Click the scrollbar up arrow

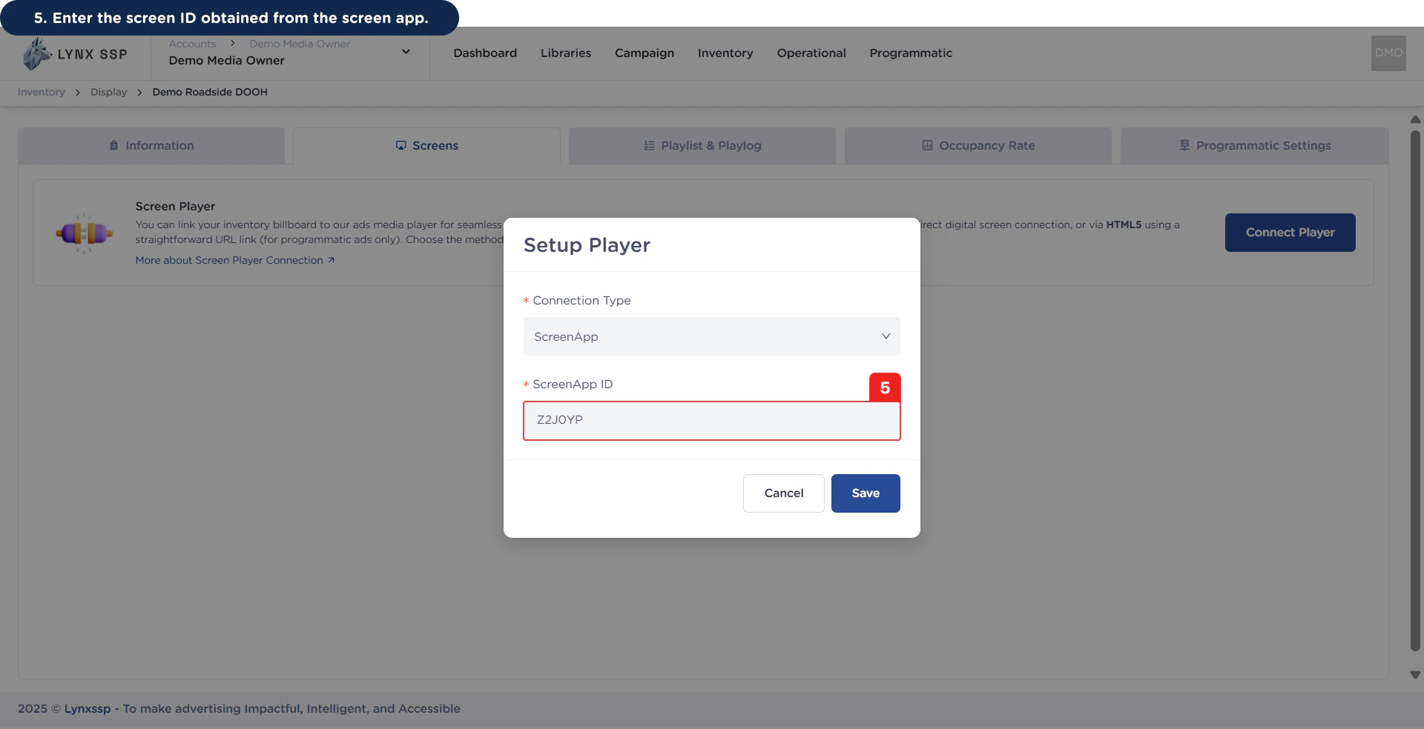click(1415, 119)
